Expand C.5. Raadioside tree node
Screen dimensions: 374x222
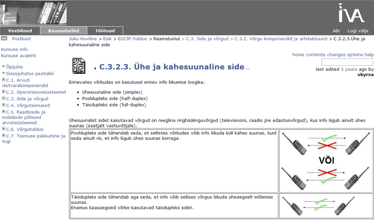(4, 111)
